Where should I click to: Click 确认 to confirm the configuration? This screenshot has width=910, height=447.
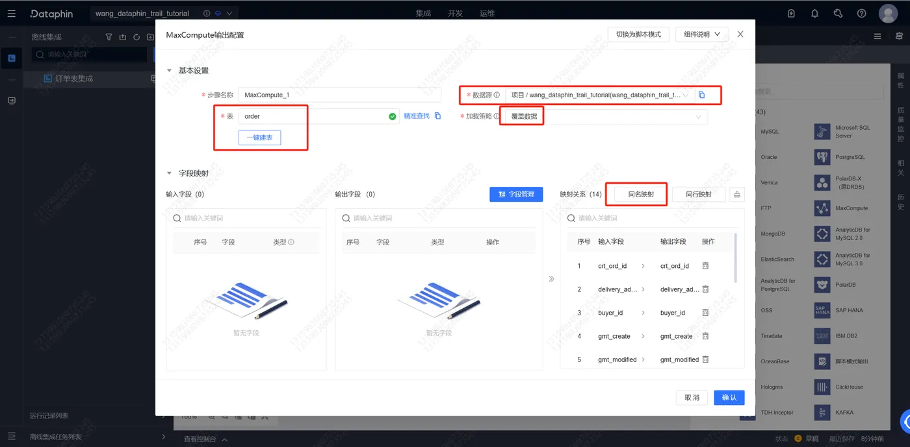click(729, 398)
